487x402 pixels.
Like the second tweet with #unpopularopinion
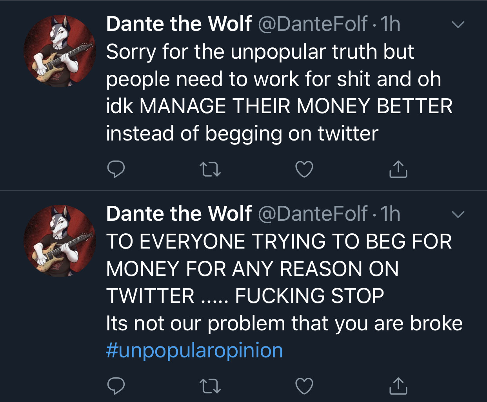(x=304, y=386)
